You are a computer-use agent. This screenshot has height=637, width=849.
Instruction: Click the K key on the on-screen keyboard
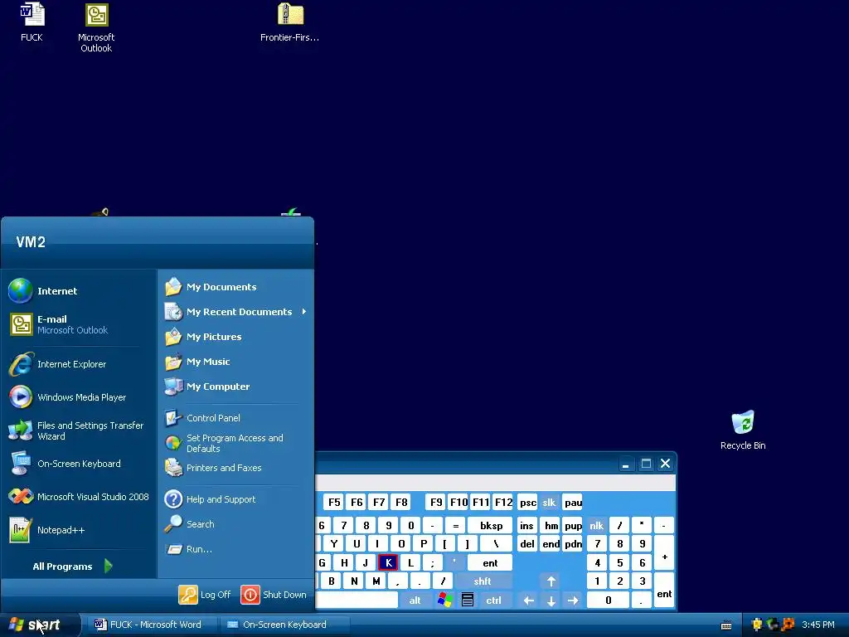(388, 563)
